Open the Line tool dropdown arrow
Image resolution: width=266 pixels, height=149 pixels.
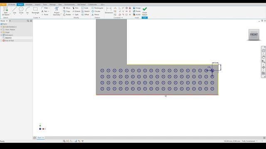pos(15,14)
